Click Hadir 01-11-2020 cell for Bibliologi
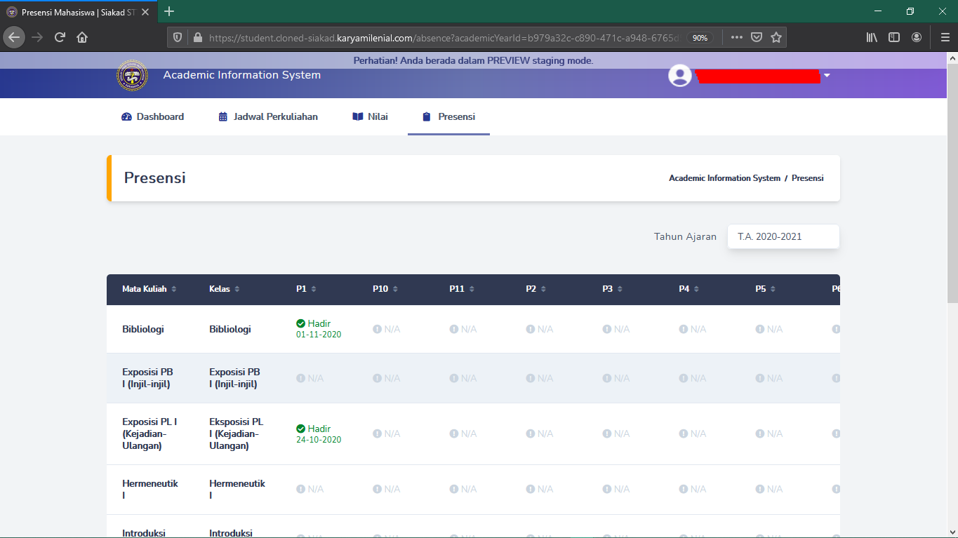958x538 pixels. point(319,329)
